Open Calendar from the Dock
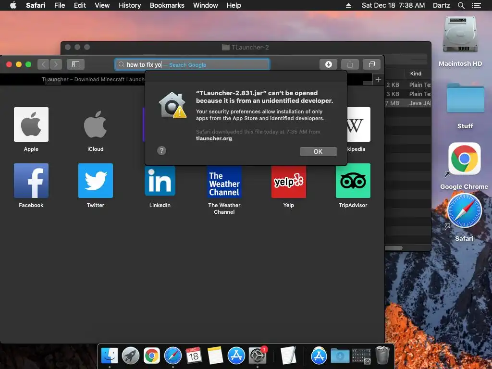 [194, 356]
